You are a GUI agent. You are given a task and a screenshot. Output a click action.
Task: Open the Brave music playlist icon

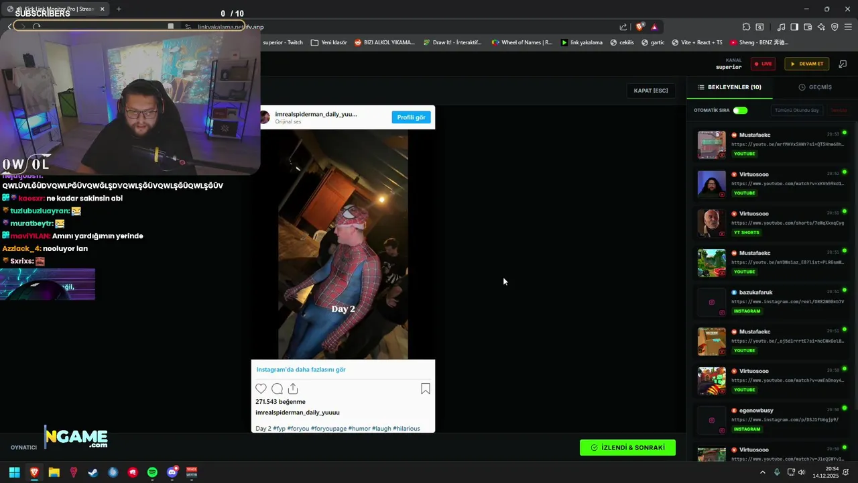(781, 27)
